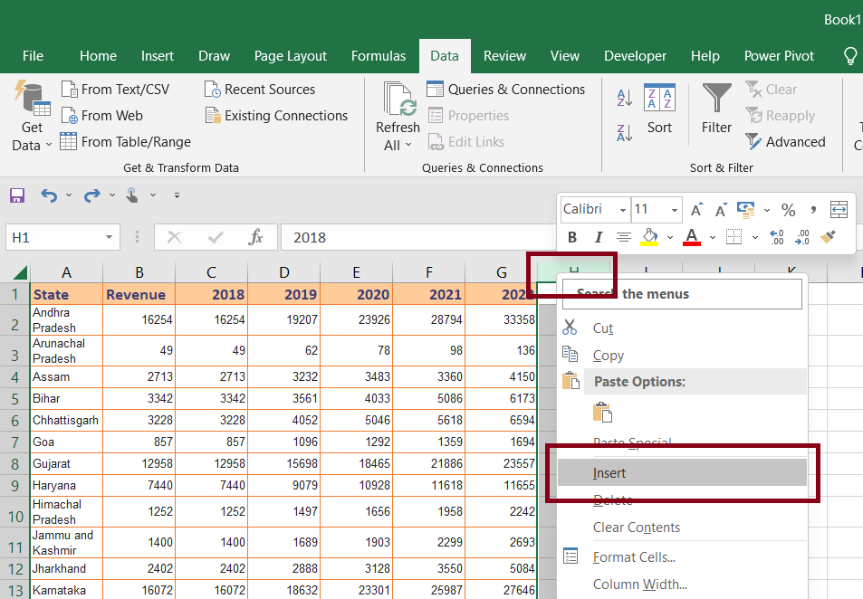Image resolution: width=863 pixels, height=599 pixels.
Task: Click Queries & Connections button
Action: 506,89
